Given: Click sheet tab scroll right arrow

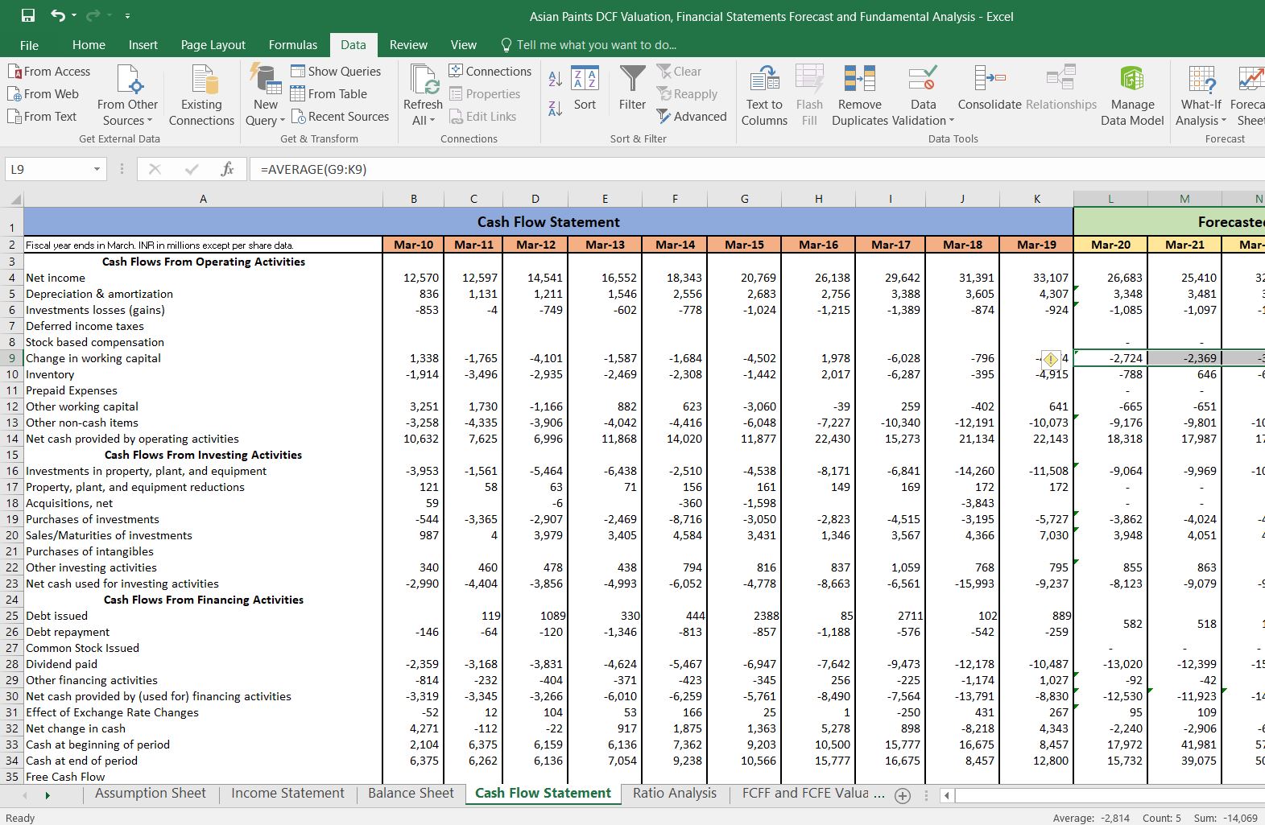Looking at the screenshot, I should (x=48, y=795).
